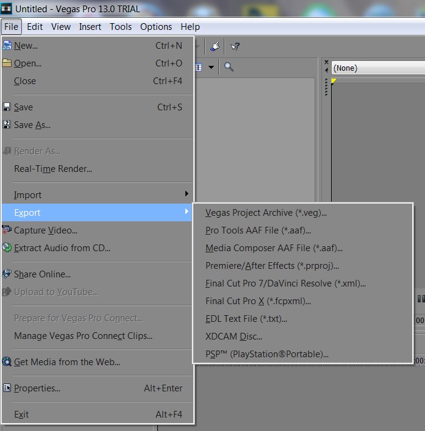This screenshot has width=425, height=431.
Task: Export to Final Cut Pro 7/DaVinci Resolve
Action: point(303,283)
